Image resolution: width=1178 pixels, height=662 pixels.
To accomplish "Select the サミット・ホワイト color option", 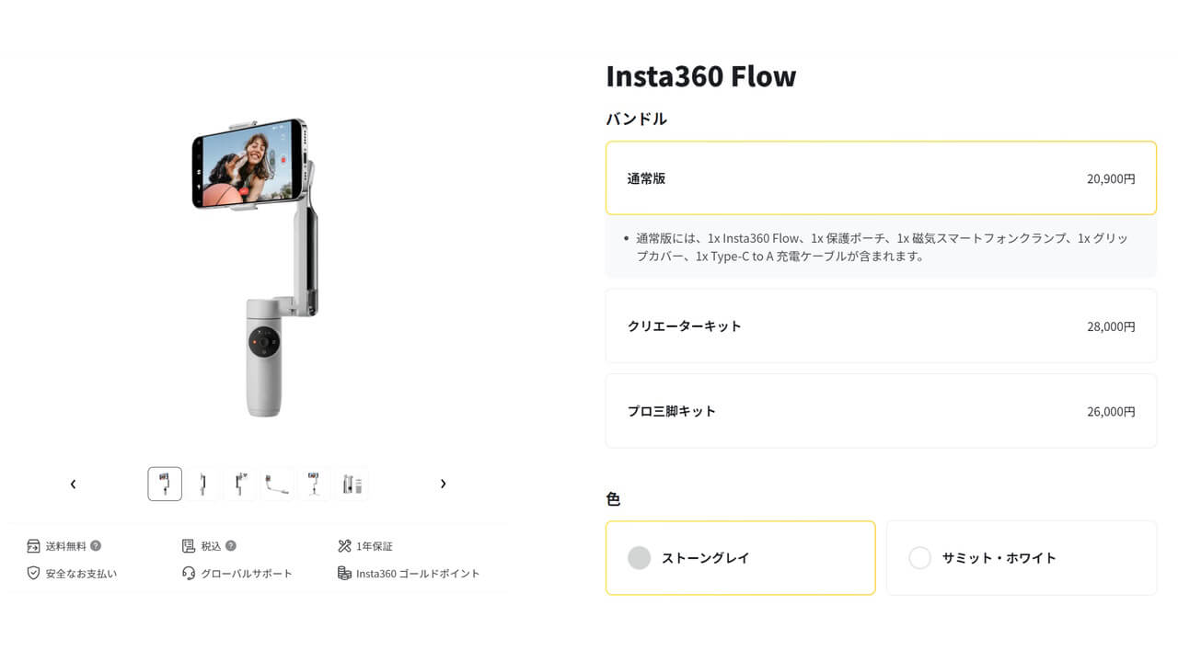I will pyautogui.click(x=1021, y=557).
